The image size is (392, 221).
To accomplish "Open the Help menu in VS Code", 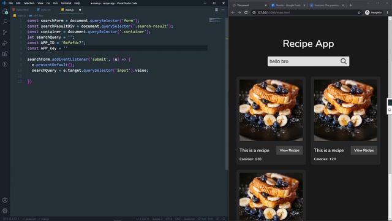I will [77, 3].
